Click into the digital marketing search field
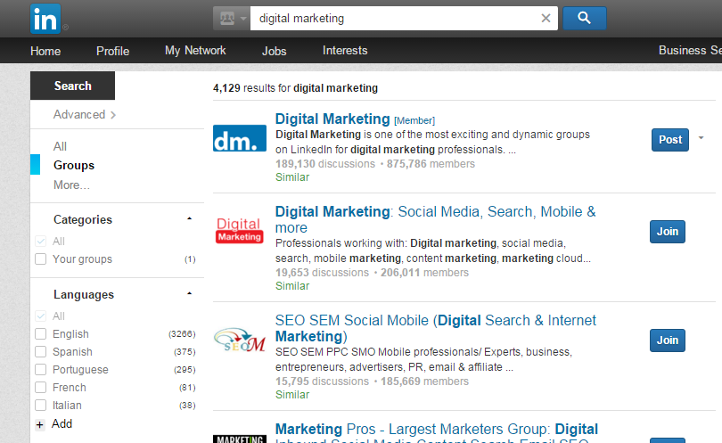Image resolution: width=722 pixels, height=443 pixels. pos(392,19)
